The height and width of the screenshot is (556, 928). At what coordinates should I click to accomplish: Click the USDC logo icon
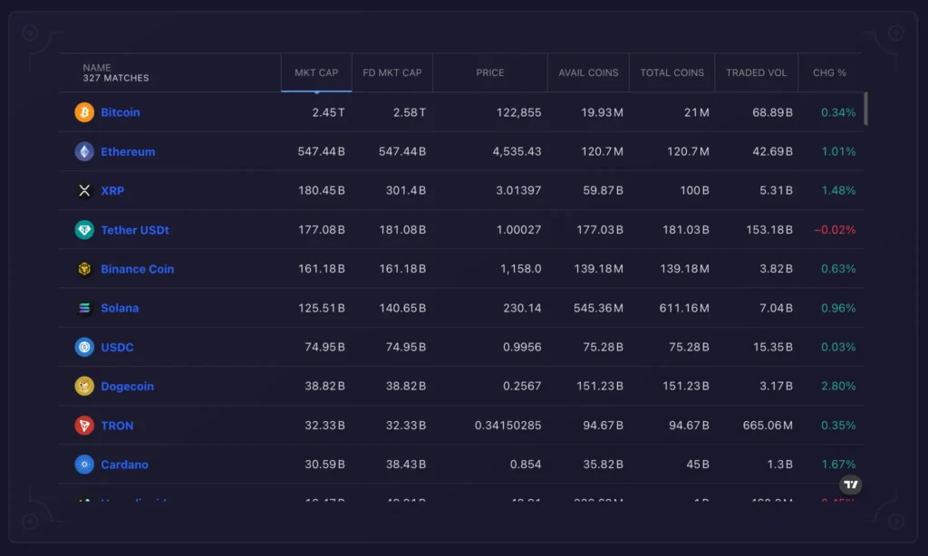click(84, 347)
